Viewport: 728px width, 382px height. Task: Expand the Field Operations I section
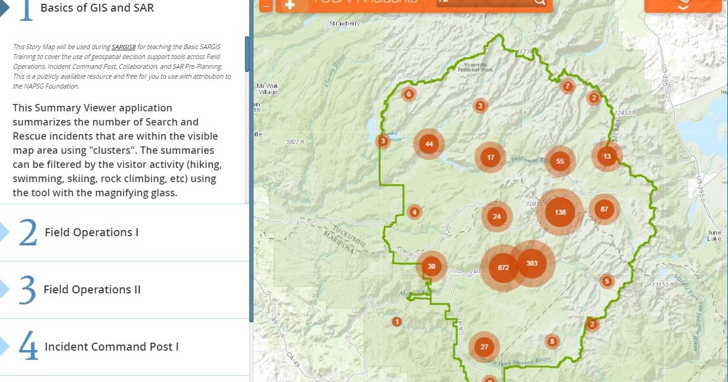tap(91, 233)
